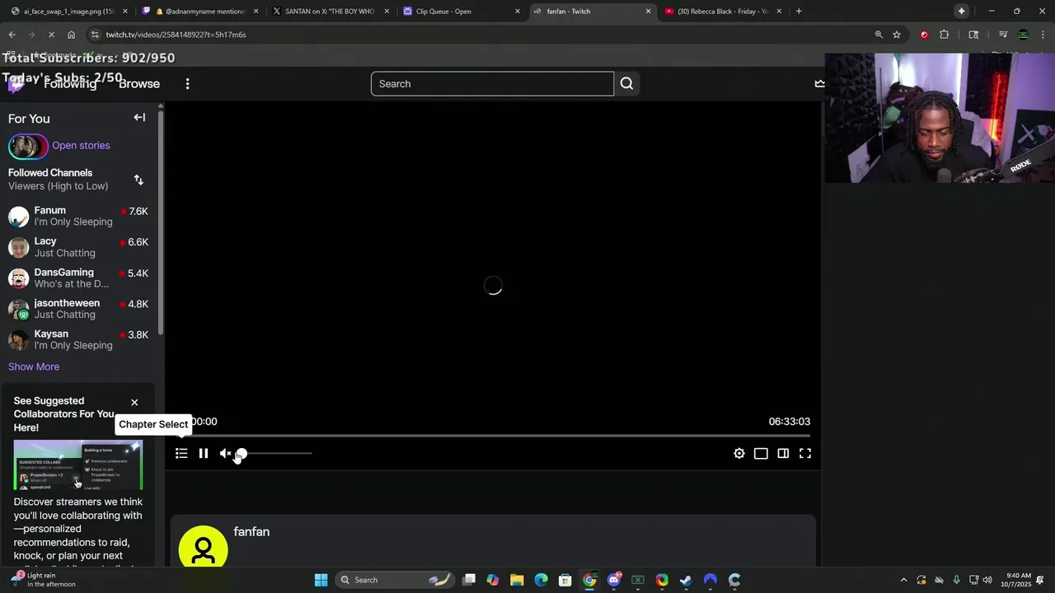
Task: Toggle theatre mode in player
Action: click(761, 453)
